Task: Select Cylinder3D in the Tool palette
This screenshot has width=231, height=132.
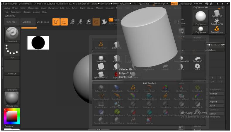Action: (217, 14)
